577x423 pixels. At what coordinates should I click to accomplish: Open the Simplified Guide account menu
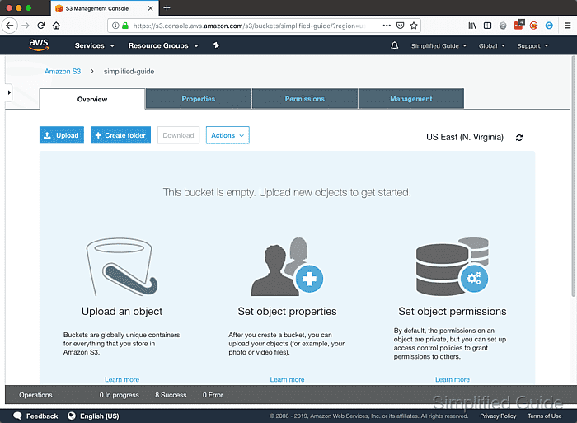[x=439, y=45]
